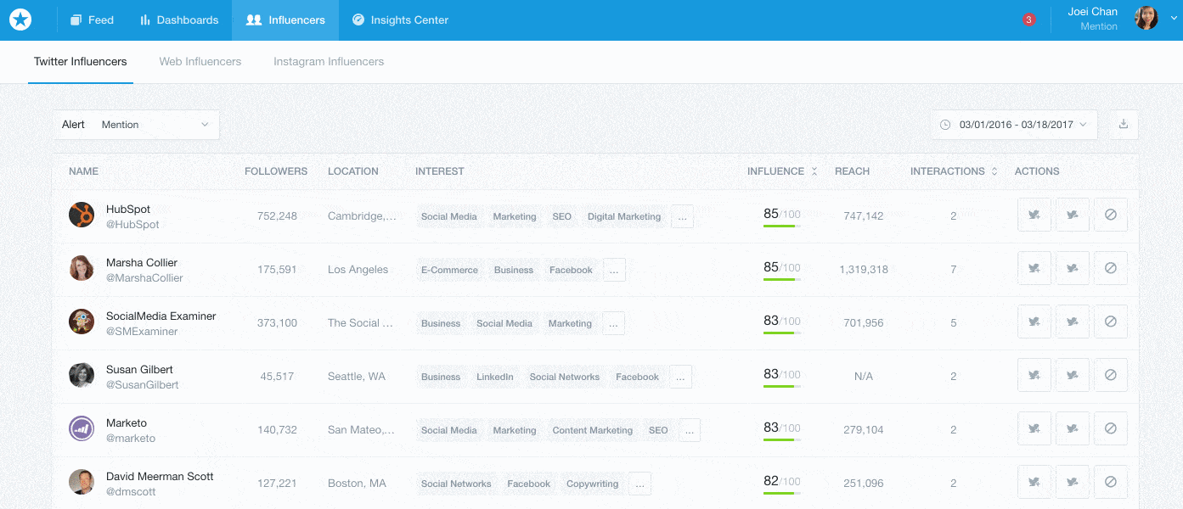Show all interests for Marketo via ellipsis
This screenshot has height=509, width=1183.
coord(689,429)
